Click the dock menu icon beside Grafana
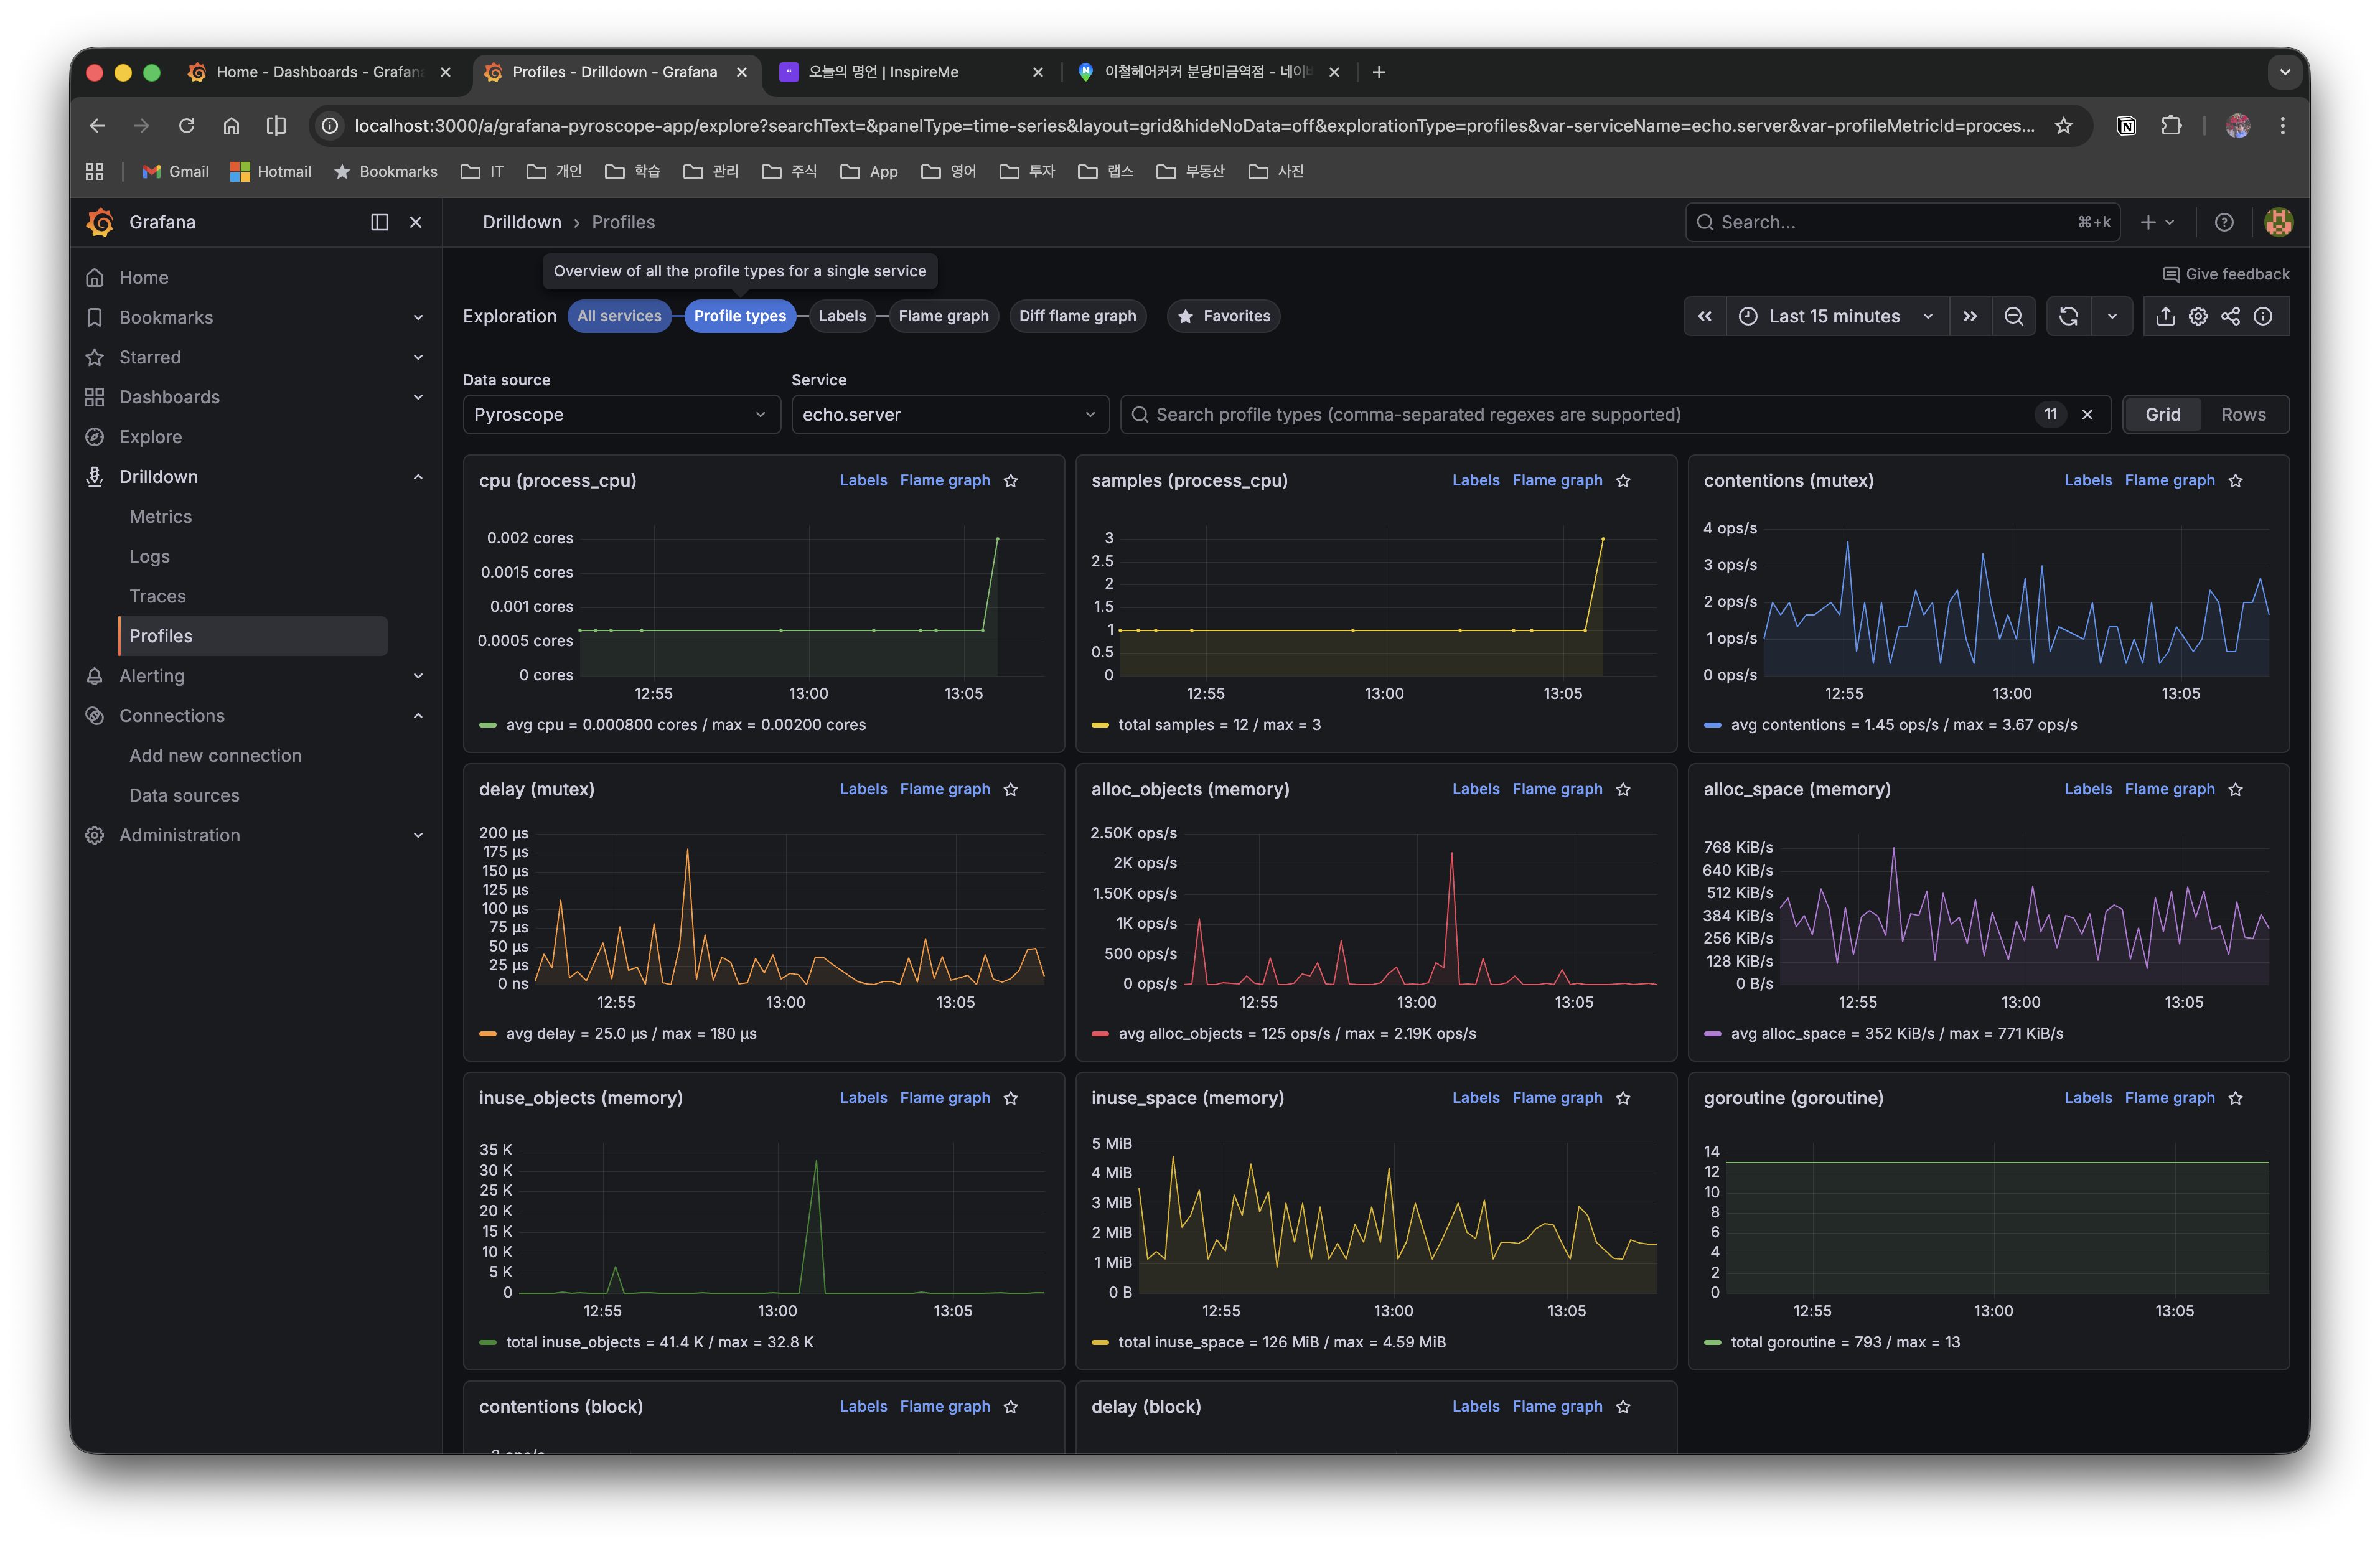The width and height of the screenshot is (2380, 1546). pyautogui.click(x=379, y=222)
